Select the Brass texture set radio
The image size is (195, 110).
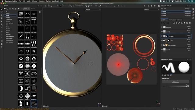pyautogui.click(x=162, y=11)
